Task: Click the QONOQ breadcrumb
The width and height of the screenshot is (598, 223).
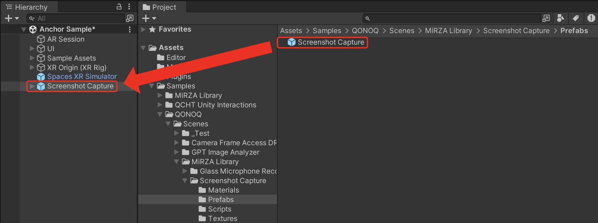Action: click(x=365, y=31)
